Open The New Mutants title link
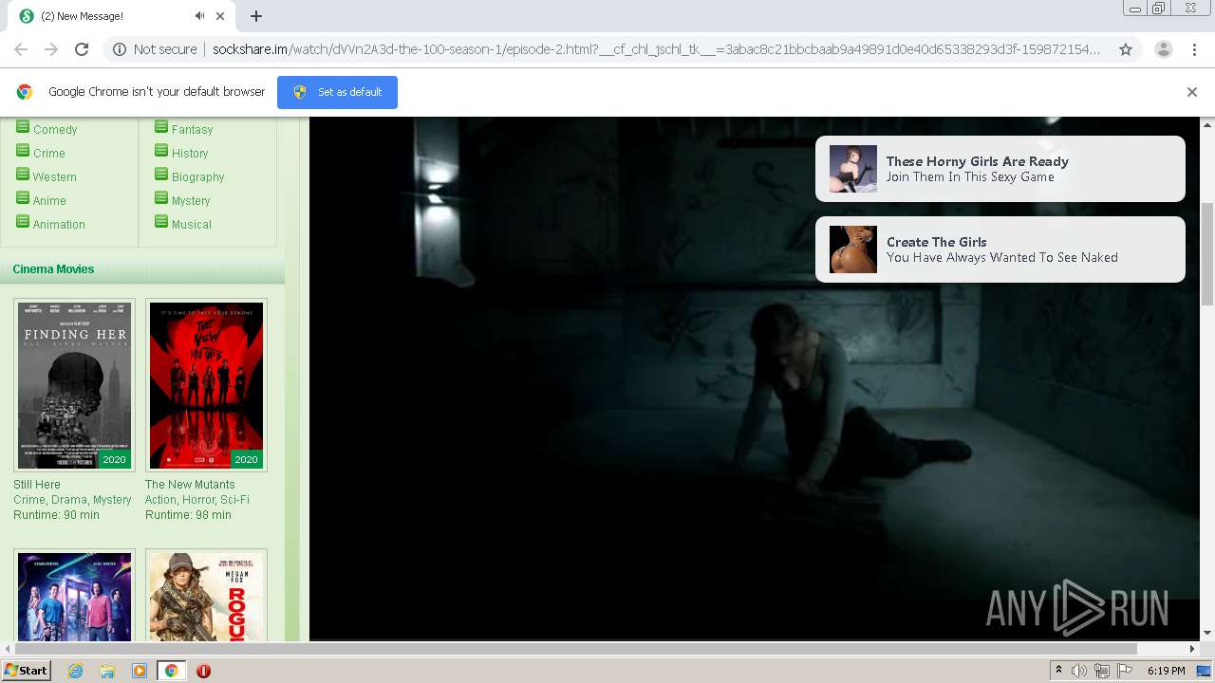The width and height of the screenshot is (1215, 683). 190,485
